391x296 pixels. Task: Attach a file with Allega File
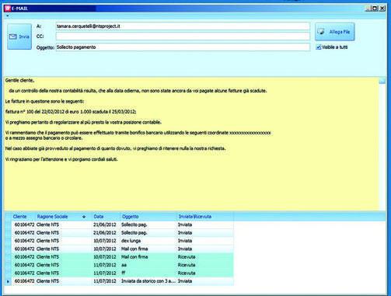point(335,32)
